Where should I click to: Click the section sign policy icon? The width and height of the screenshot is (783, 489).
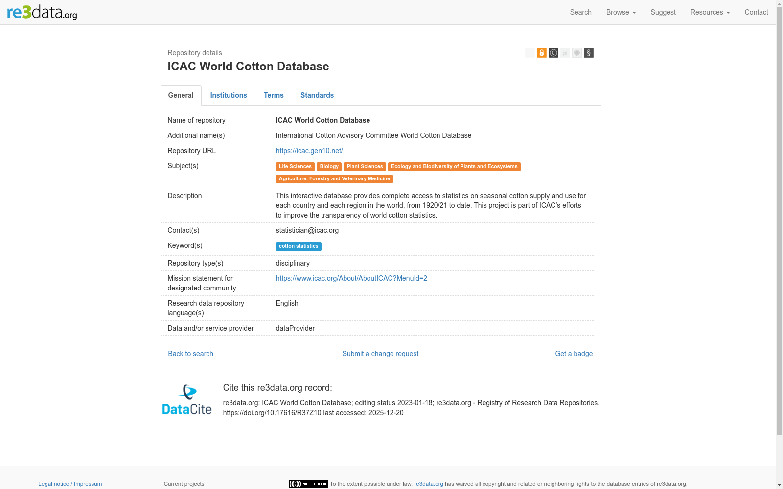(589, 53)
